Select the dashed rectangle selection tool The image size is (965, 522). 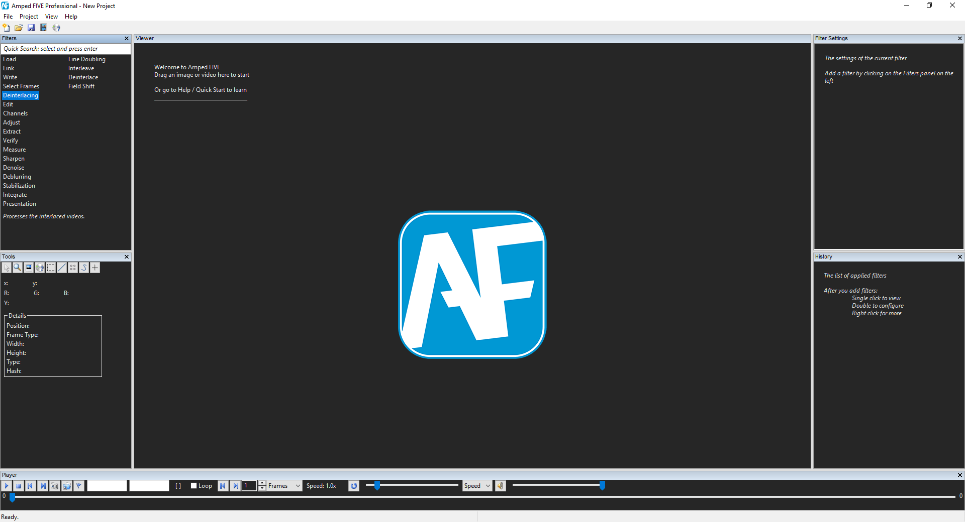tap(51, 268)
